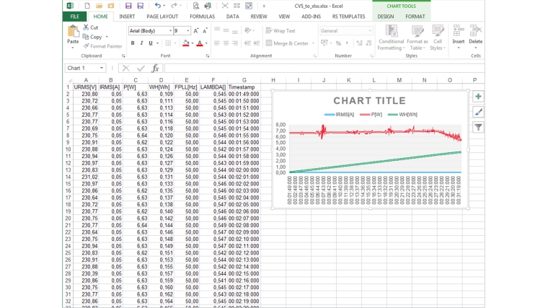Click the Save icon in quick access toolbar
The width and height of the screenshot is (548, 308).
coord(128,6)
